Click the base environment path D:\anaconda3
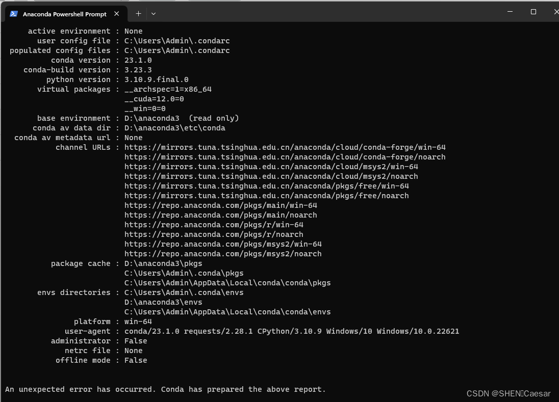The image size is (559, 402). 152,118
